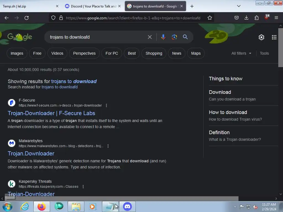Expand the list all tabs chevron
283x212 pixels.
click(239, 6)
